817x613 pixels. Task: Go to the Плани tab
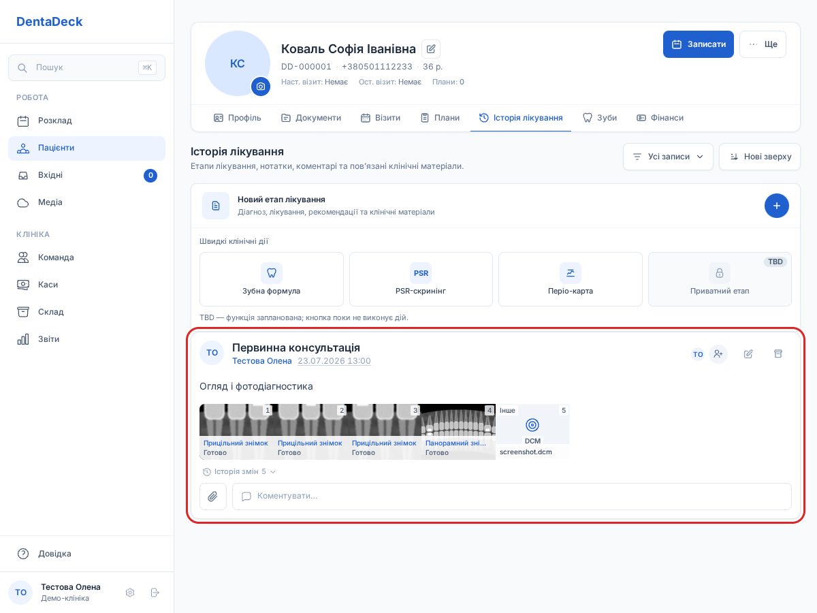(440, 118)
